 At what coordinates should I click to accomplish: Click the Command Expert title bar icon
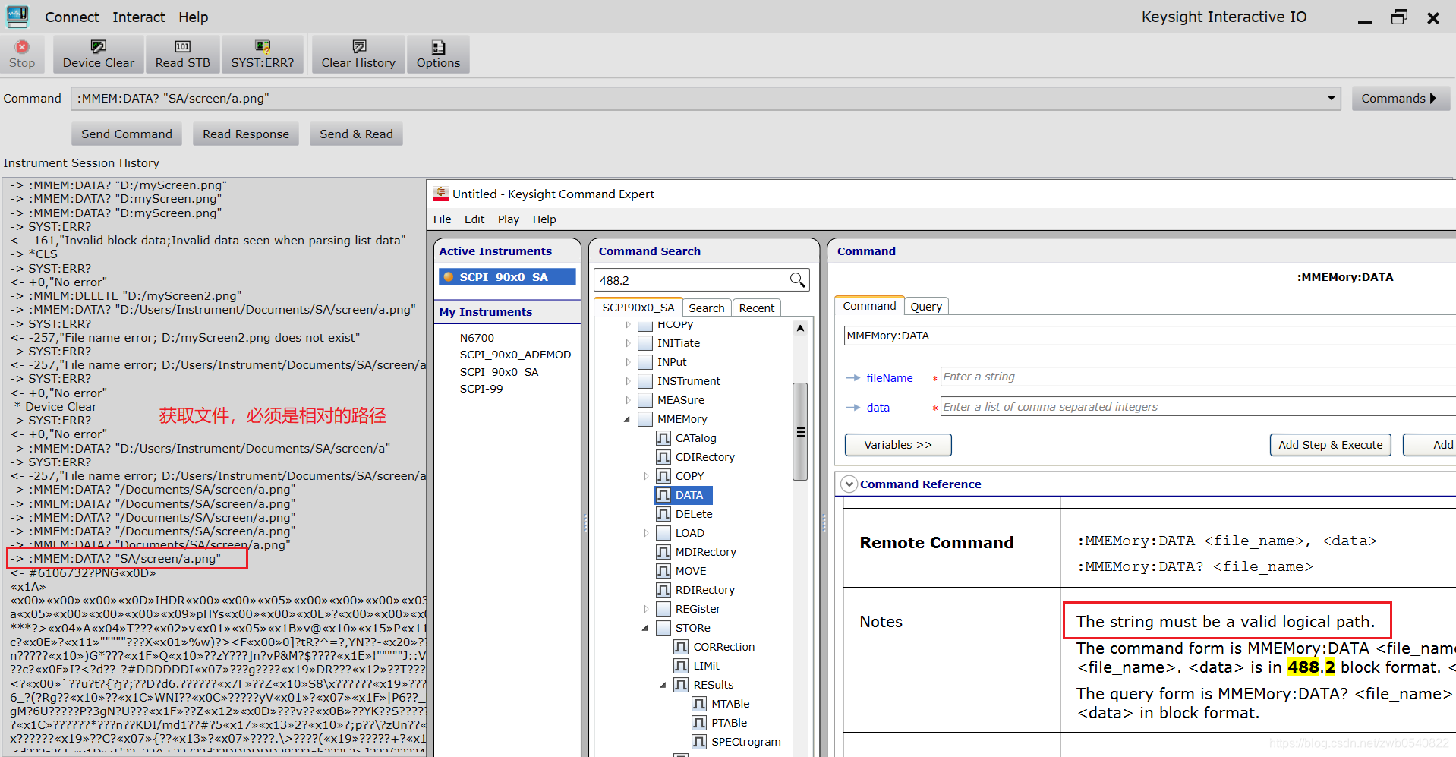coord(441,194)
